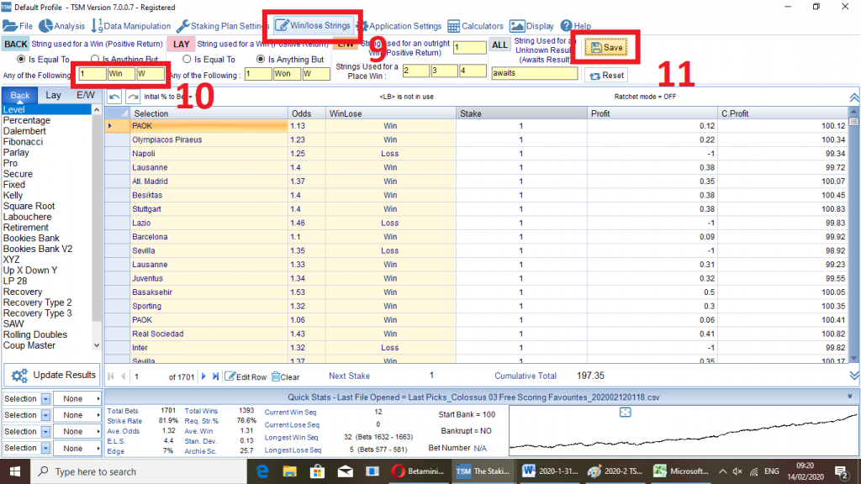Switch to the Lay staking tab

click(53, 96)
